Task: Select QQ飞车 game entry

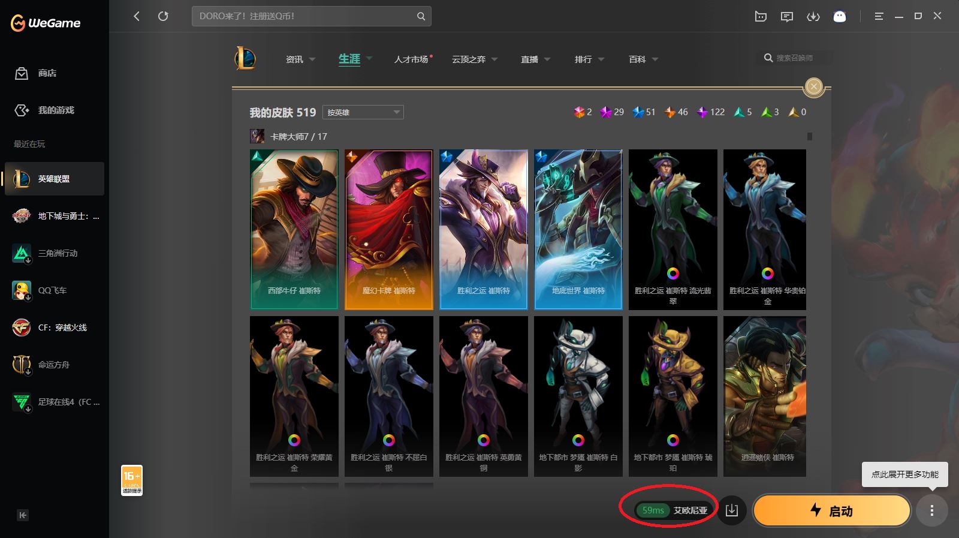Action: [55, 290]
